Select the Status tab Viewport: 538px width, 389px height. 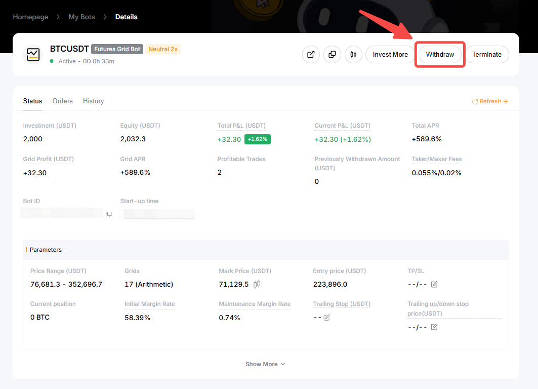32,101
